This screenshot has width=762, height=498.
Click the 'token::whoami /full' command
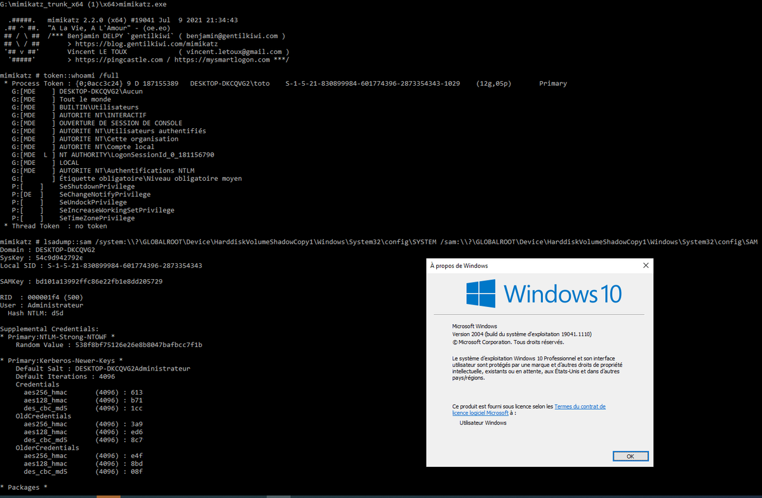[81, 75]
